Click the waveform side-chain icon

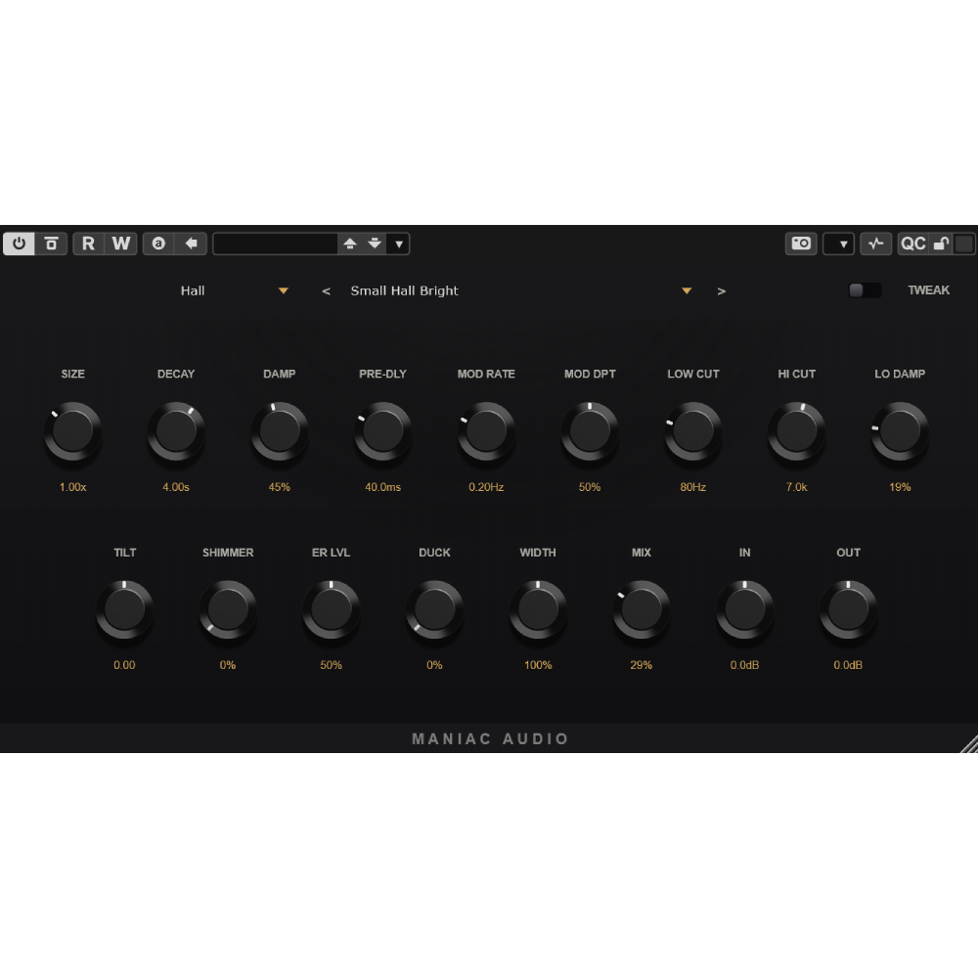875,244
